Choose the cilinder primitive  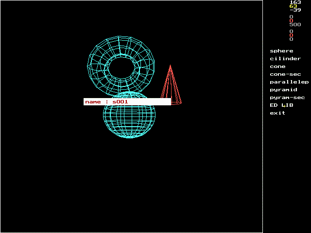(x=285, y=59)
